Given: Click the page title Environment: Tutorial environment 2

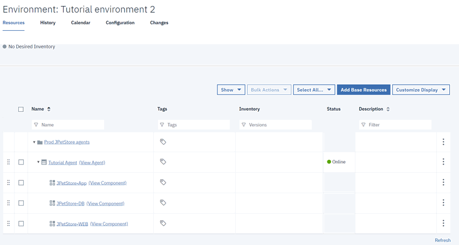Looking at the screenshot, I should (79, 9).
